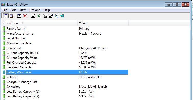The image size is (193, 100).
Task: Click the battery icon beside Chemistry
Action: (4, 87)
